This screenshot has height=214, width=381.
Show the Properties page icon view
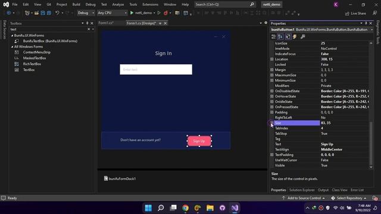coord(288,37)
